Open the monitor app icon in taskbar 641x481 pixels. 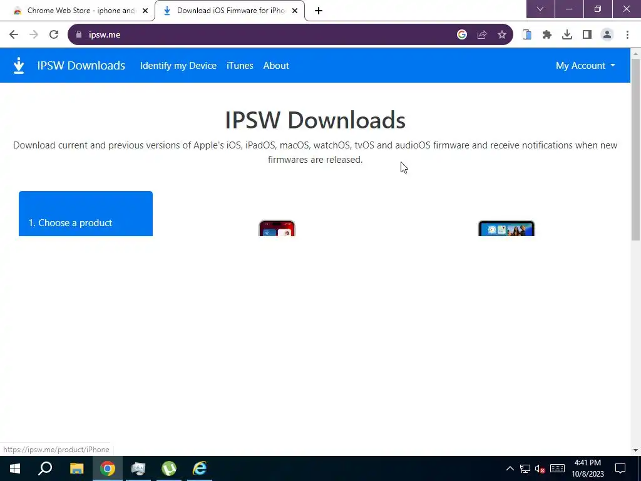click(138, 468)
